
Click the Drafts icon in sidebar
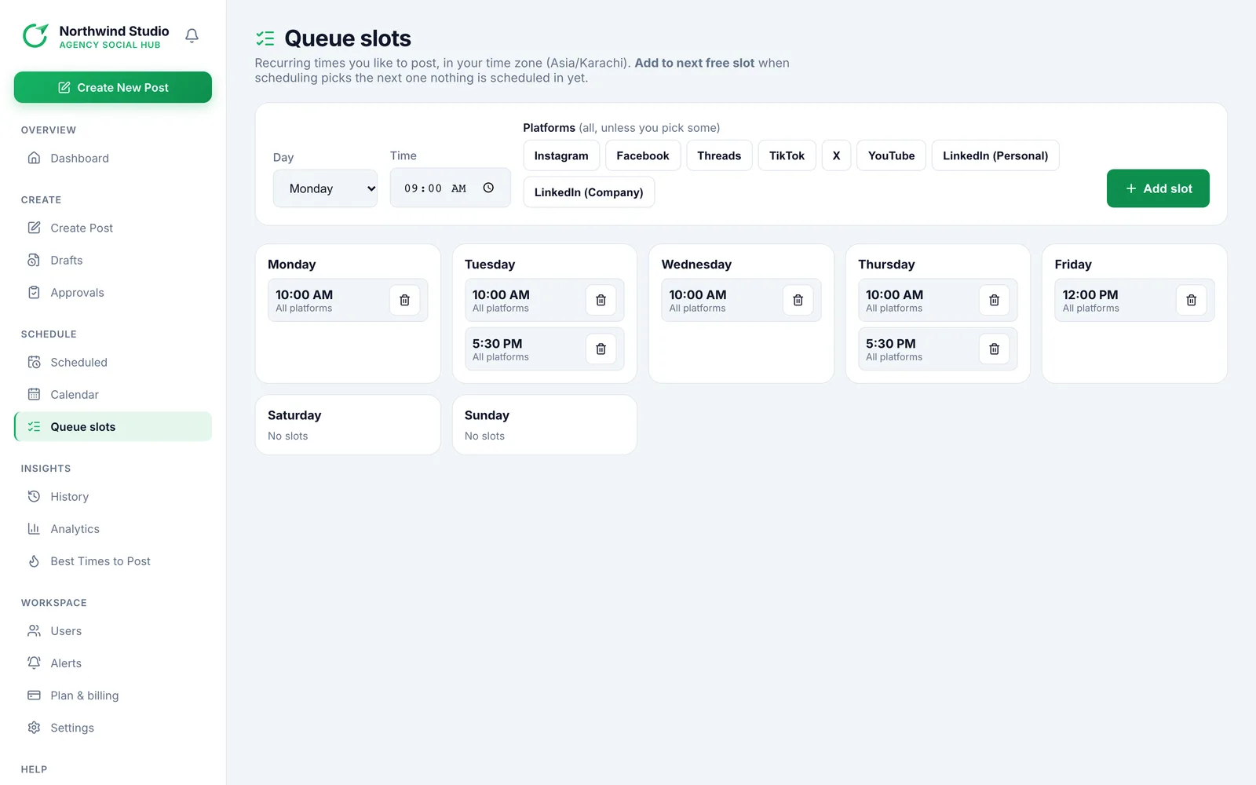[34, 260]
